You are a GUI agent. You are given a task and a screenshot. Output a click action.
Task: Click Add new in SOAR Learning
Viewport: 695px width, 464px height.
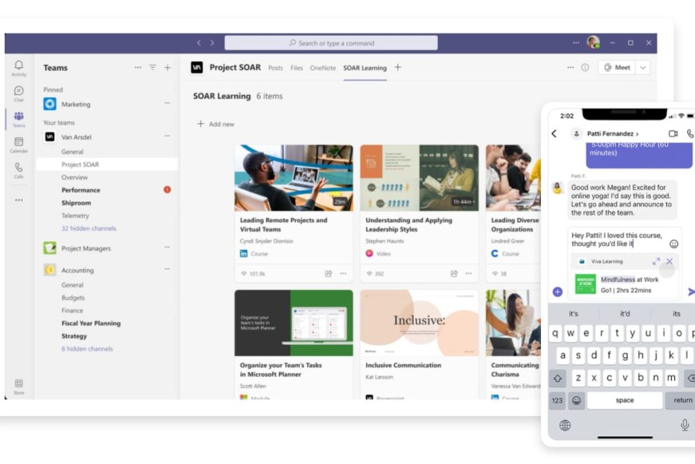click(x=215, y=124)
